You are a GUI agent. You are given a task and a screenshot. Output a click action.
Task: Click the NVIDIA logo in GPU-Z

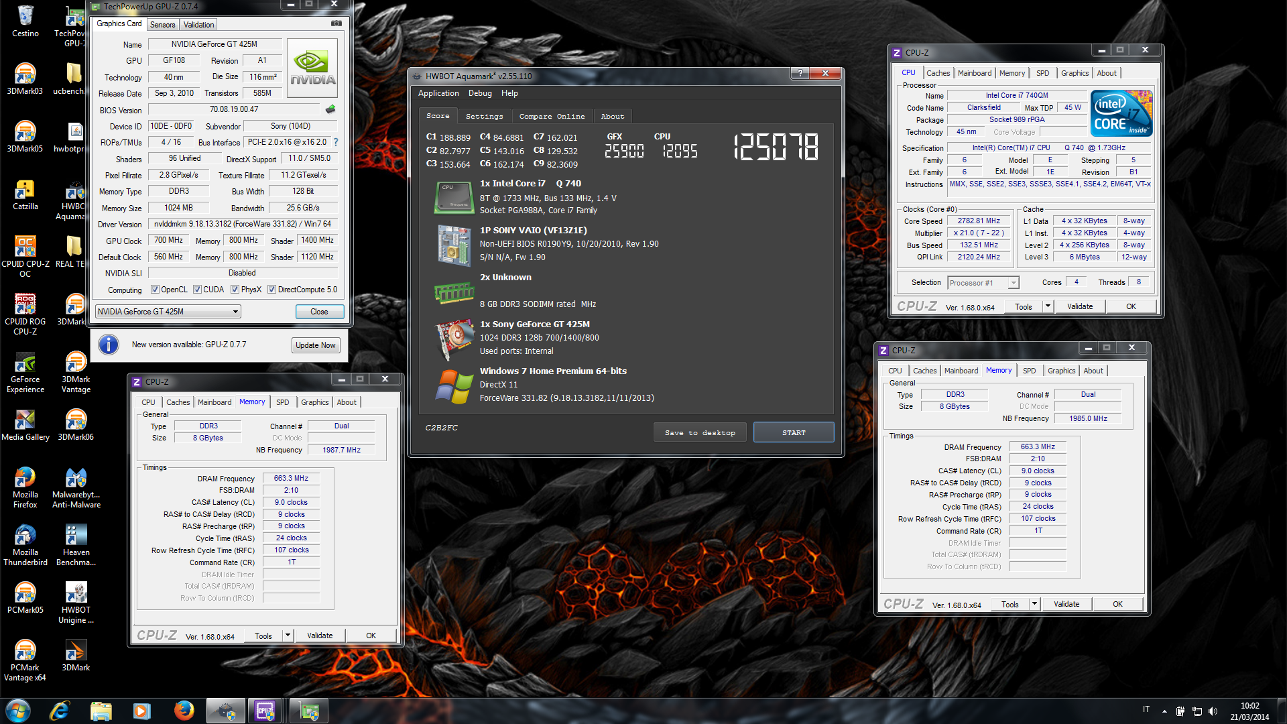coord(312,68)
